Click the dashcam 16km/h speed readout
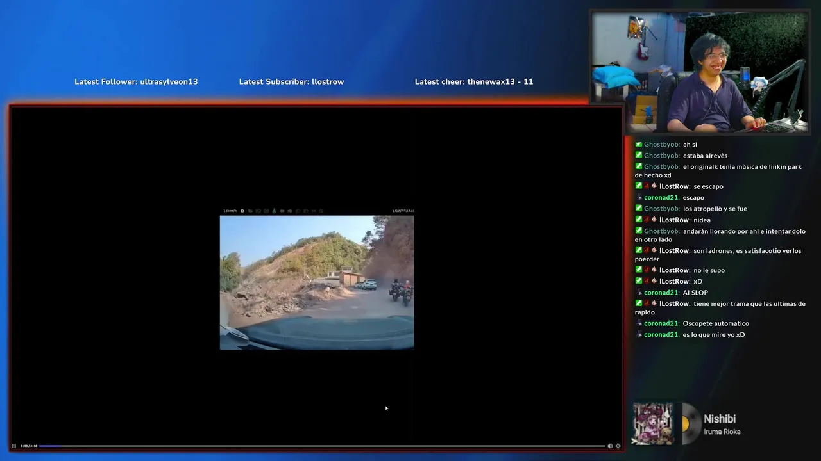Screen dimensions: 821x461 click(230, 211)
